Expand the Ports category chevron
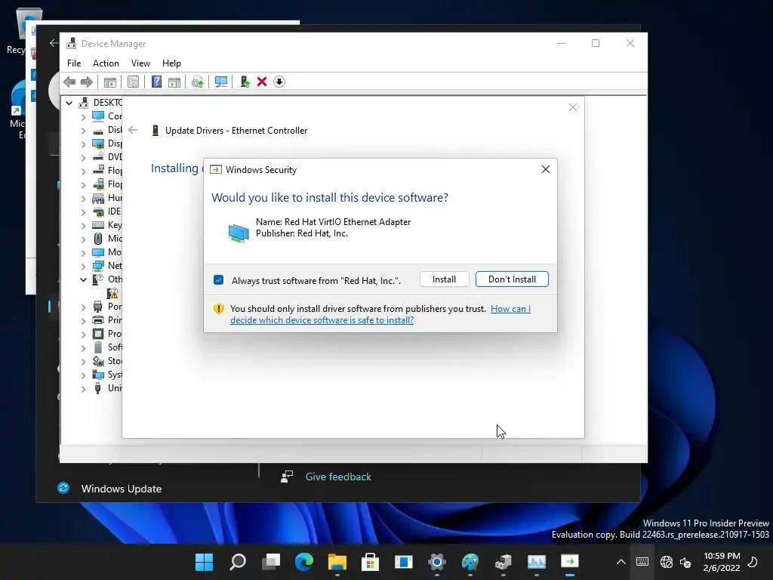The height and width of the screenshot is (580, 773). tap(83, 307)
